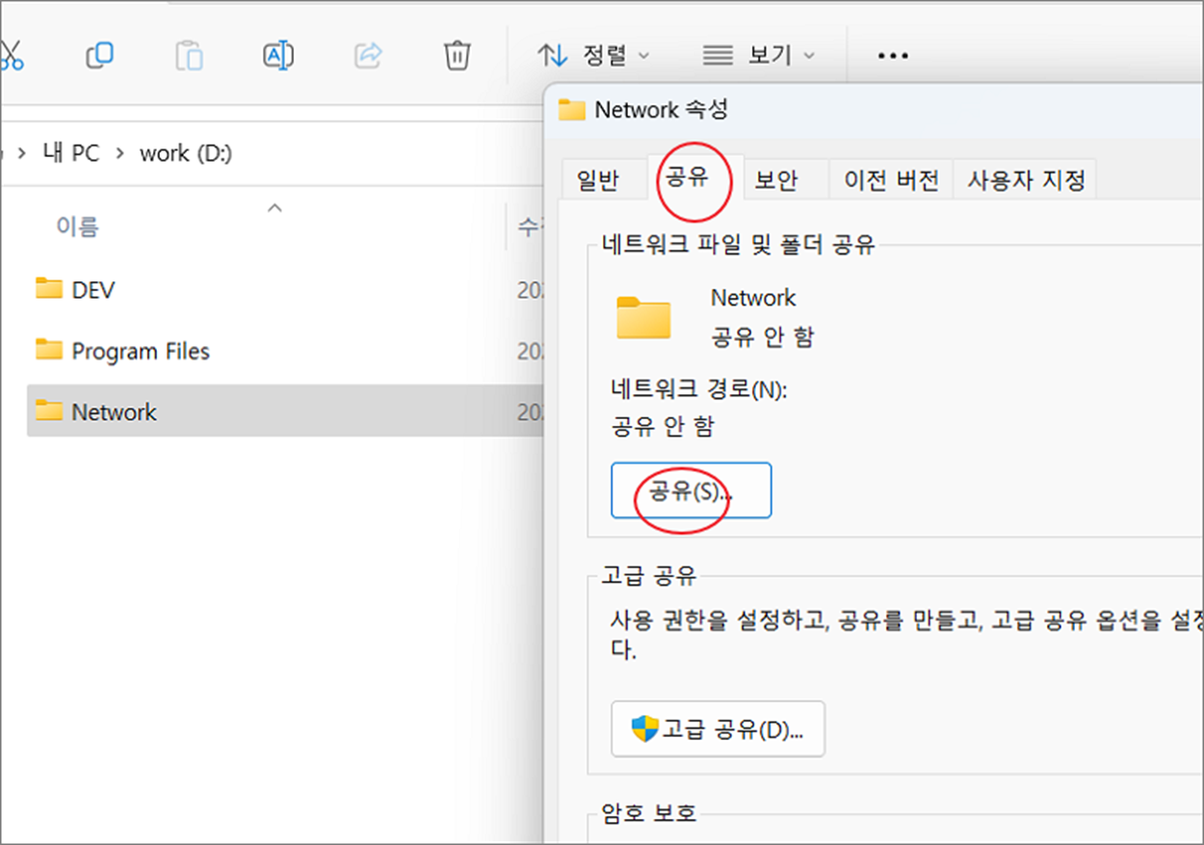
Task: Click the chevron before 내 PC breadcrumb
Action: (x=23, y=153)
